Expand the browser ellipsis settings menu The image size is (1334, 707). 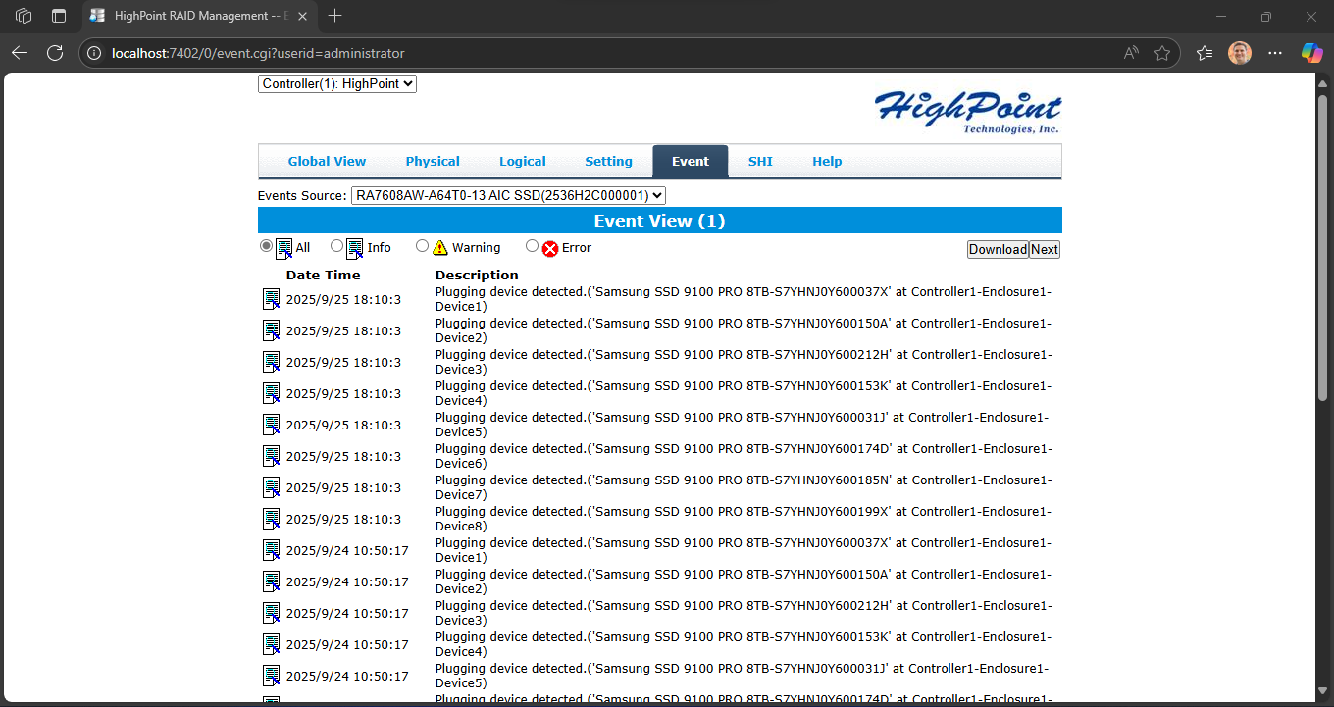[x=1274, y=53]
